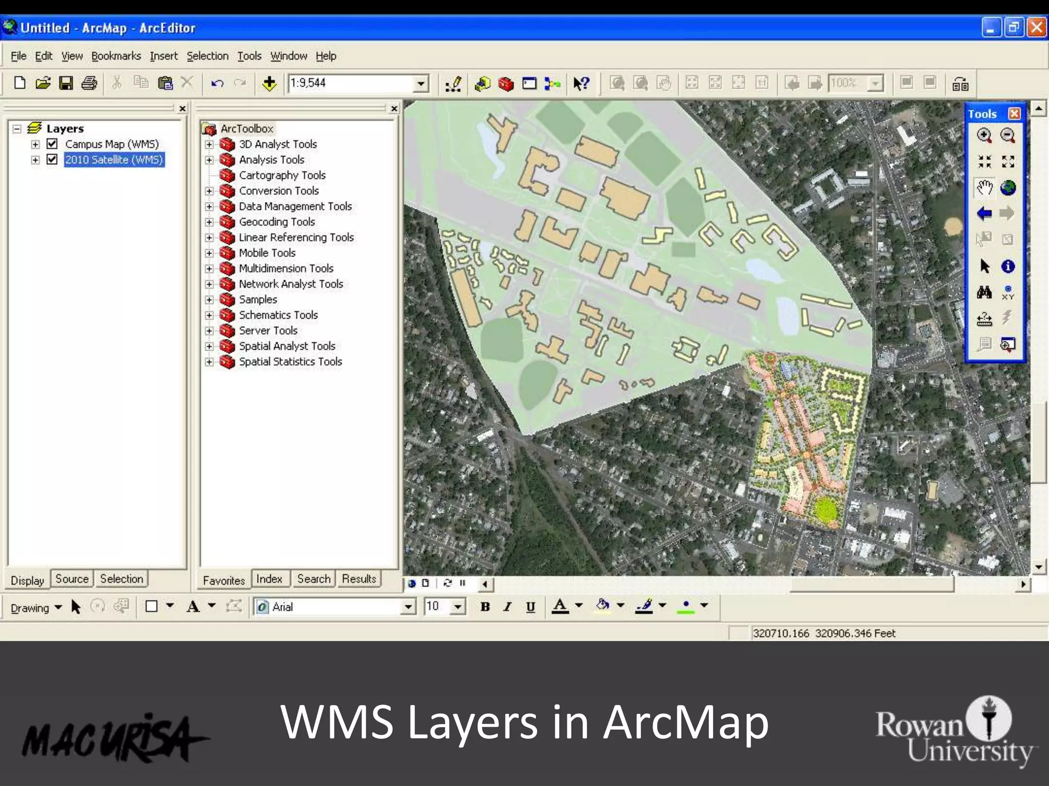The image size is (1049, 786).
Task: Close the ArcToolbox panel
Action: point(394,108)
